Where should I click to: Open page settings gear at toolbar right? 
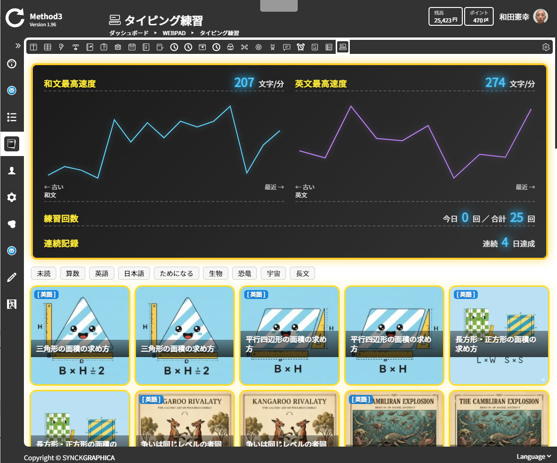pos(546,47)
